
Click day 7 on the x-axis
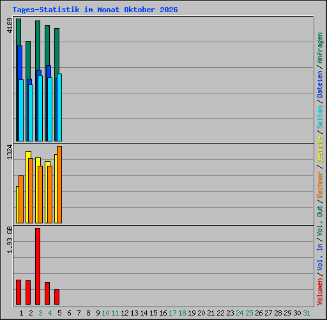[79, 313]
